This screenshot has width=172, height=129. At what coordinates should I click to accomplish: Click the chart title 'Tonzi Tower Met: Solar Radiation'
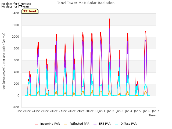point(86,3)
